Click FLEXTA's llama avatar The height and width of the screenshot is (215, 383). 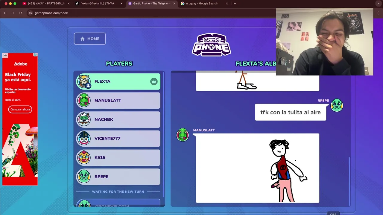click(84, 81)
